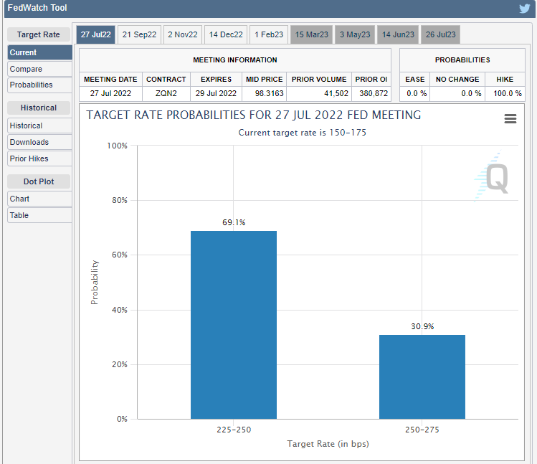Open the Compare view in sidebar
This screenshot has width=537, height=464.
(x=39, y=69)
